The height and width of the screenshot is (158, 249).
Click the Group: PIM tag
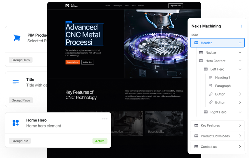[20, 141]
